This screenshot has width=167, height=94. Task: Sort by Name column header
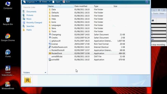(61, 6)
